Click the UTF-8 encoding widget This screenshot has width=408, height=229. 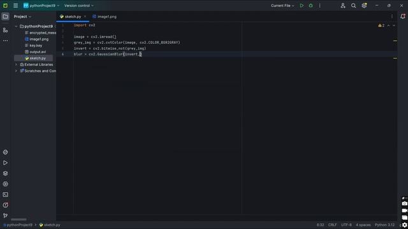pos(346,225)
